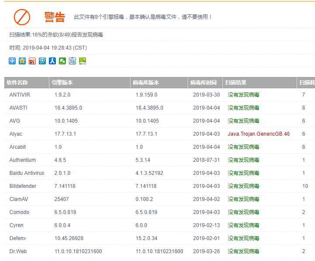Image resolution: width=315 pixels, height=261 pixels.
Task: Click the scan time 2019-04-04 19:28:43 line
Action: click(48, 48)
